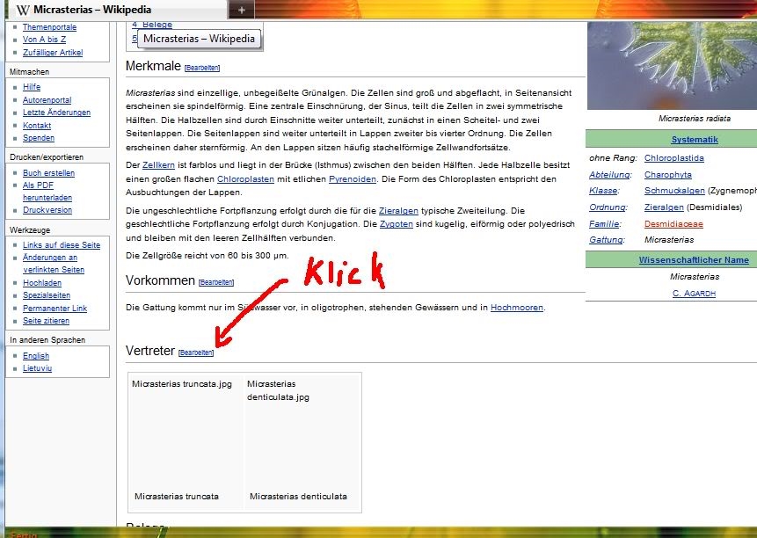The height and width of the screenshot is (538, 757).
Task: Click Bearbeiten next to the Vertreter heading
Action: pos(196,353)
